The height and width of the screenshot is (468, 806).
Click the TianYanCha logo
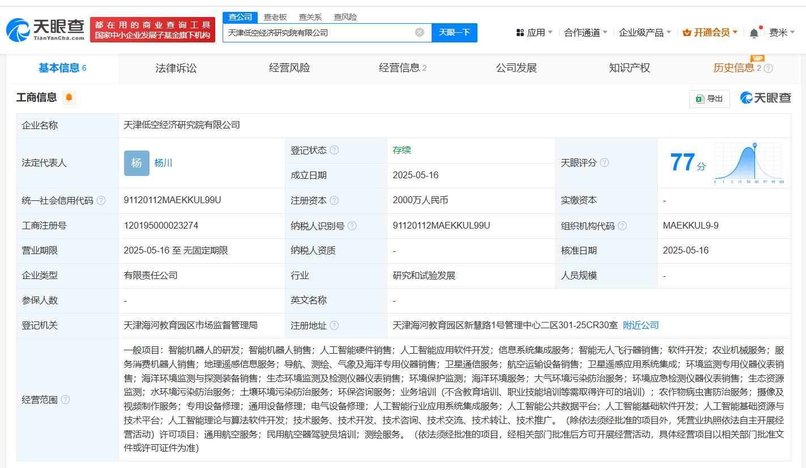(45, 29)
